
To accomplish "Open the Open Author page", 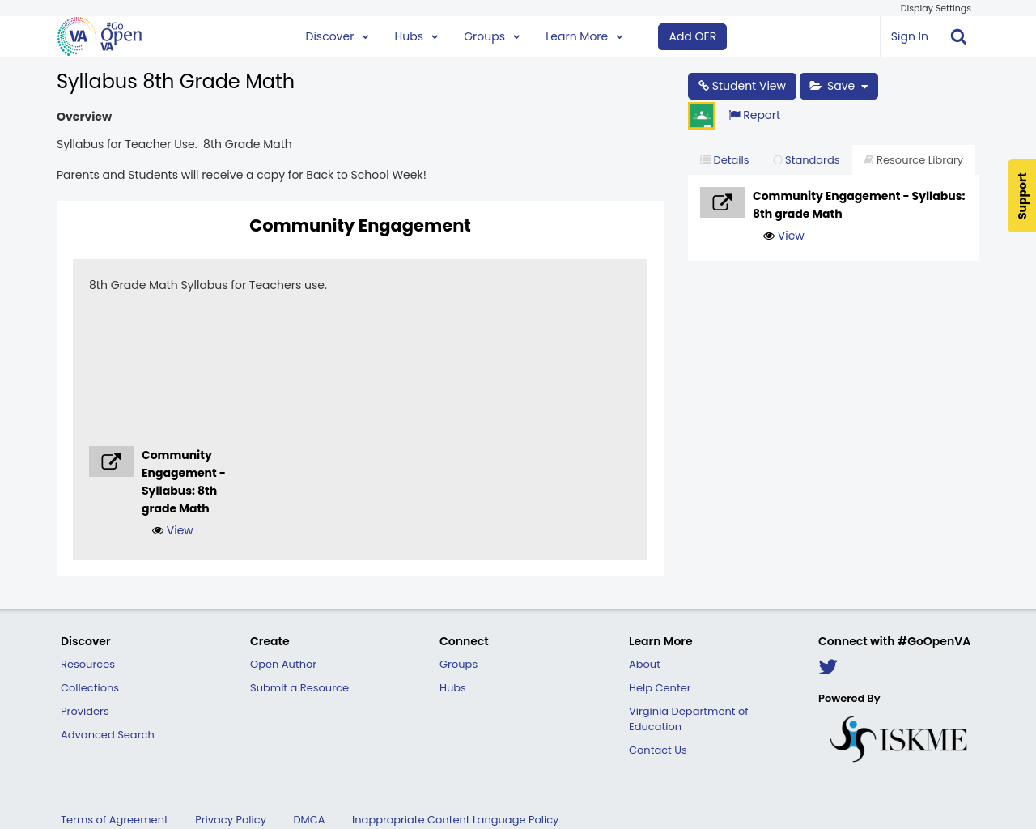I will (x=282, y=664).
